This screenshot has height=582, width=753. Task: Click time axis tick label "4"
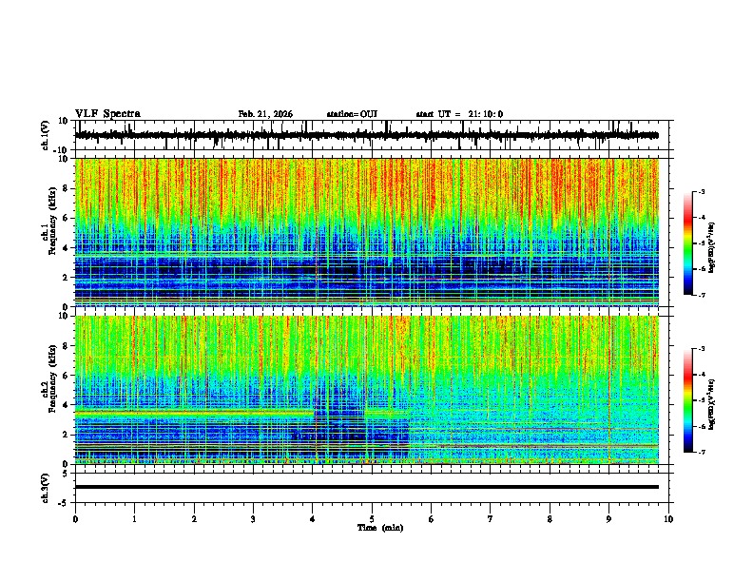point(313,519)
